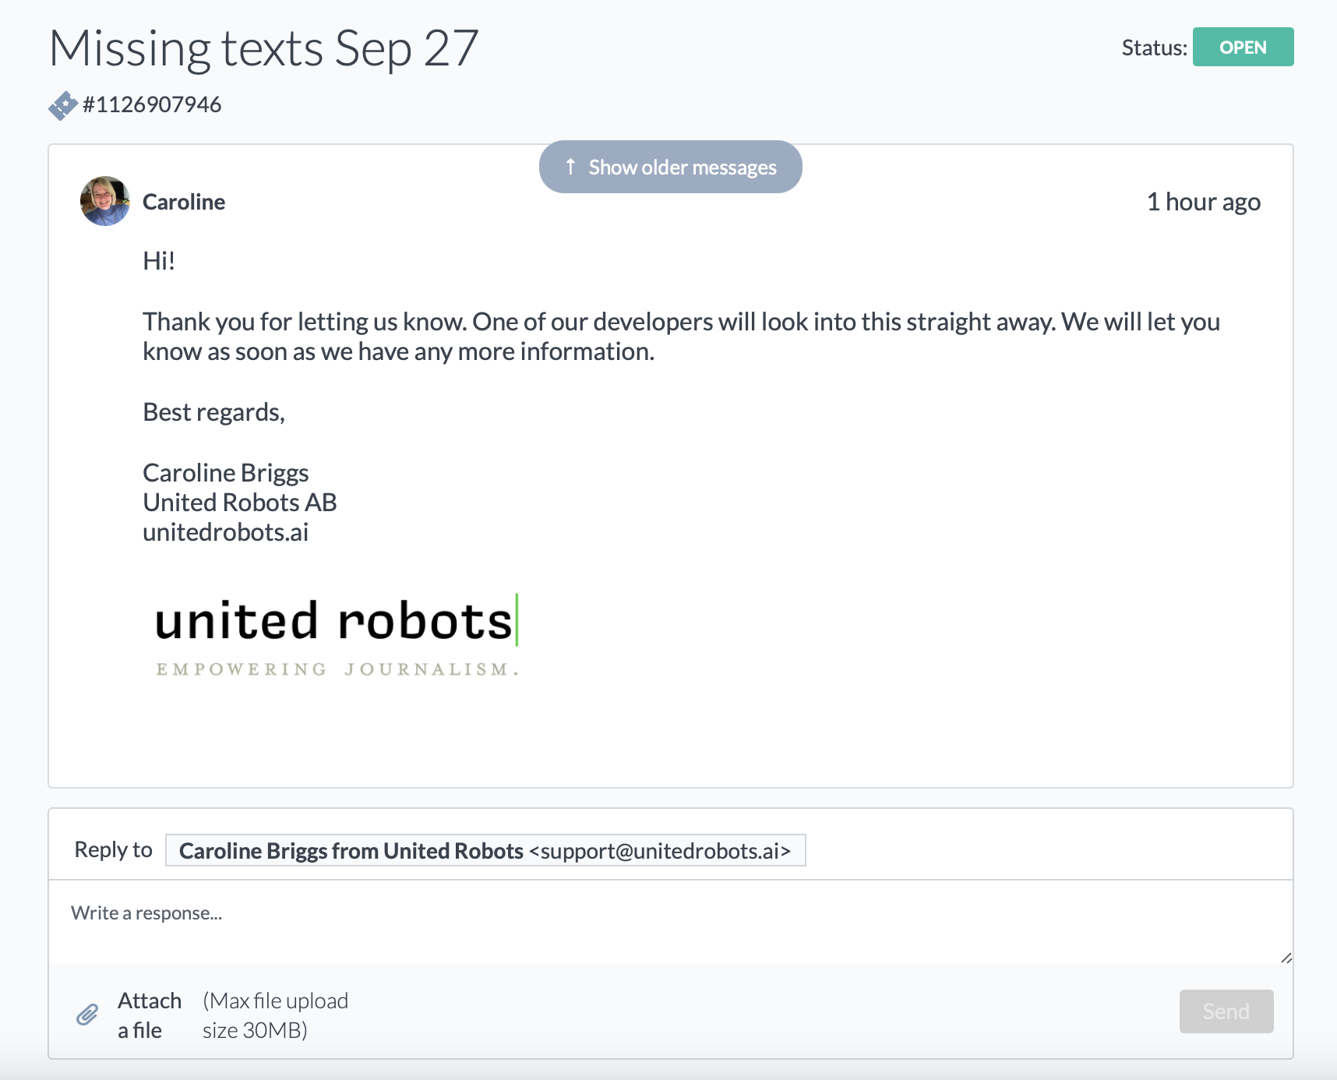Click the "Show older messages" label

(683, 168)
